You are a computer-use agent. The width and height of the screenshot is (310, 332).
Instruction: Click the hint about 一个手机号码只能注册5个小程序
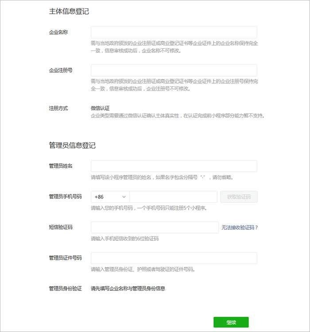(x=149, y=208)
